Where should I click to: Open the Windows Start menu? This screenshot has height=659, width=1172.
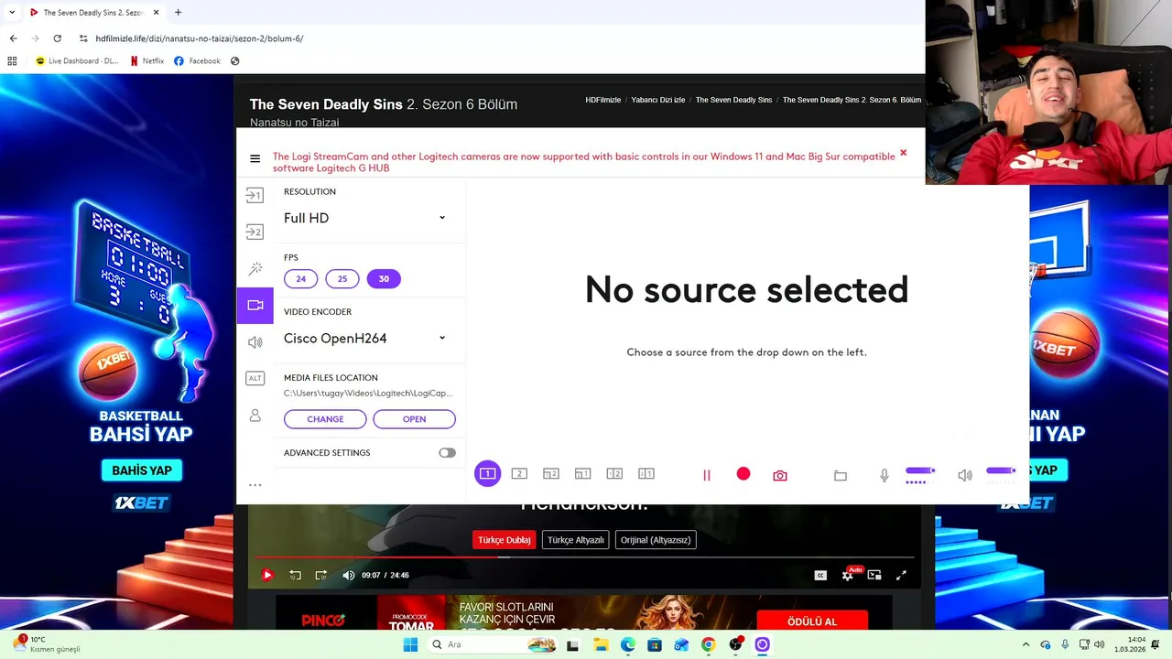pyautogui.click(x=410, y=644)
